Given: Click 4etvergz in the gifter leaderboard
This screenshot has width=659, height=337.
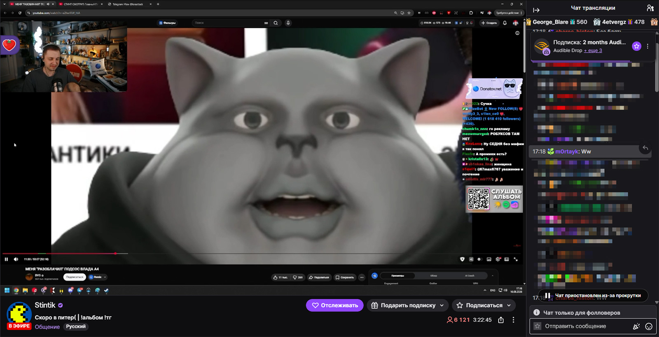Looking at the screenshot, I should [x=614, y=22].
